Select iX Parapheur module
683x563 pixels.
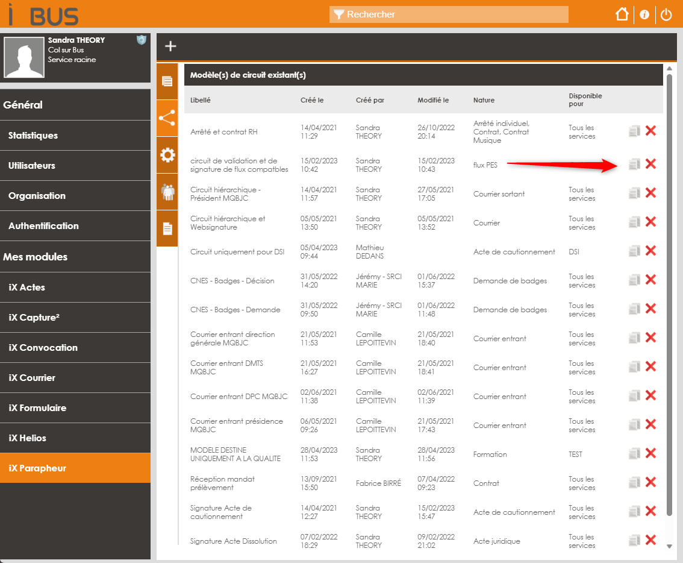point(37,468)
